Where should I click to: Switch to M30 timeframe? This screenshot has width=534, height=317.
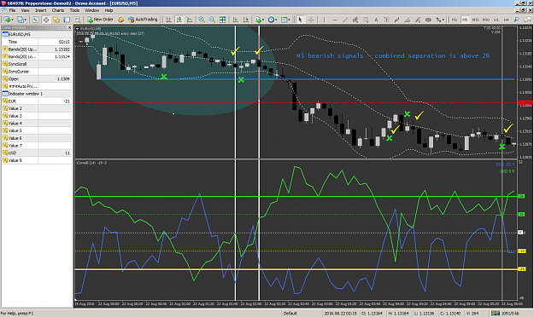coord(486,20)
